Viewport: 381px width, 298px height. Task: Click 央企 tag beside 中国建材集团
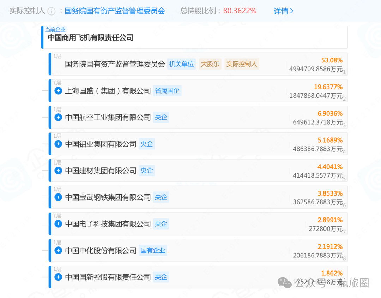pyautogui.click(x=147, y=171)
